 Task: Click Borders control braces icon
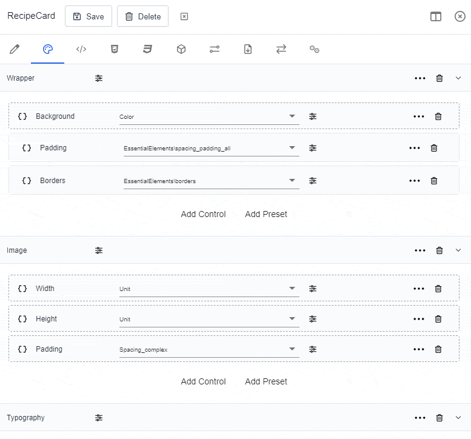[x=27, y=181]
